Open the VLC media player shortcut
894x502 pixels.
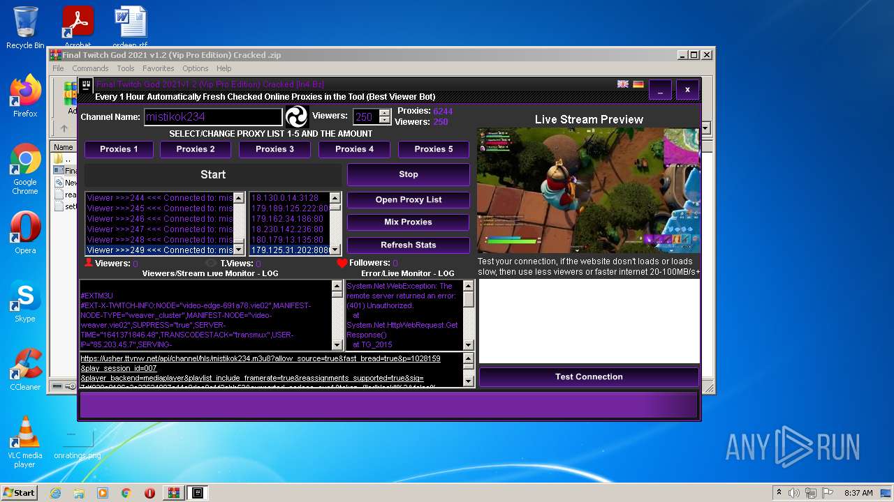tap(25, 442)
